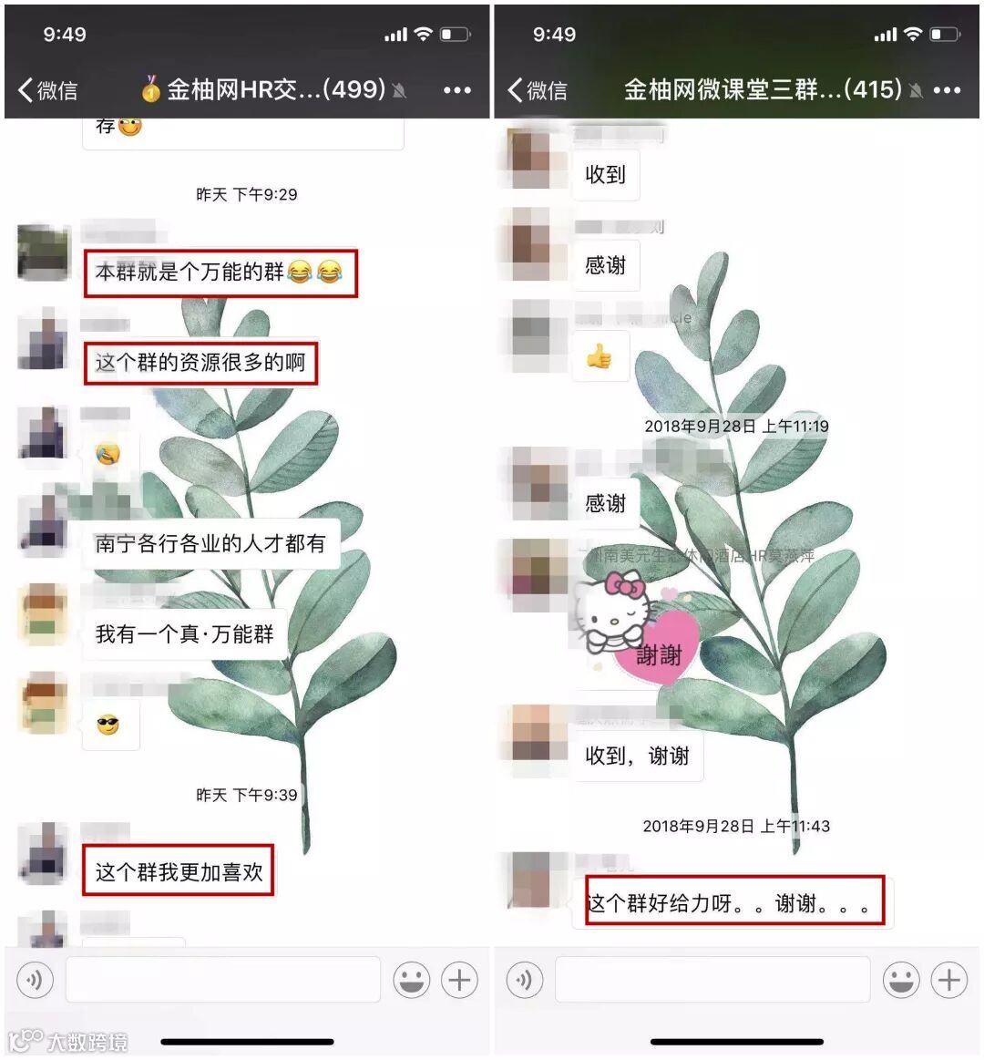
Task: Go back to 微信 from 微课堂三群 chat
Action: [538, 90]
